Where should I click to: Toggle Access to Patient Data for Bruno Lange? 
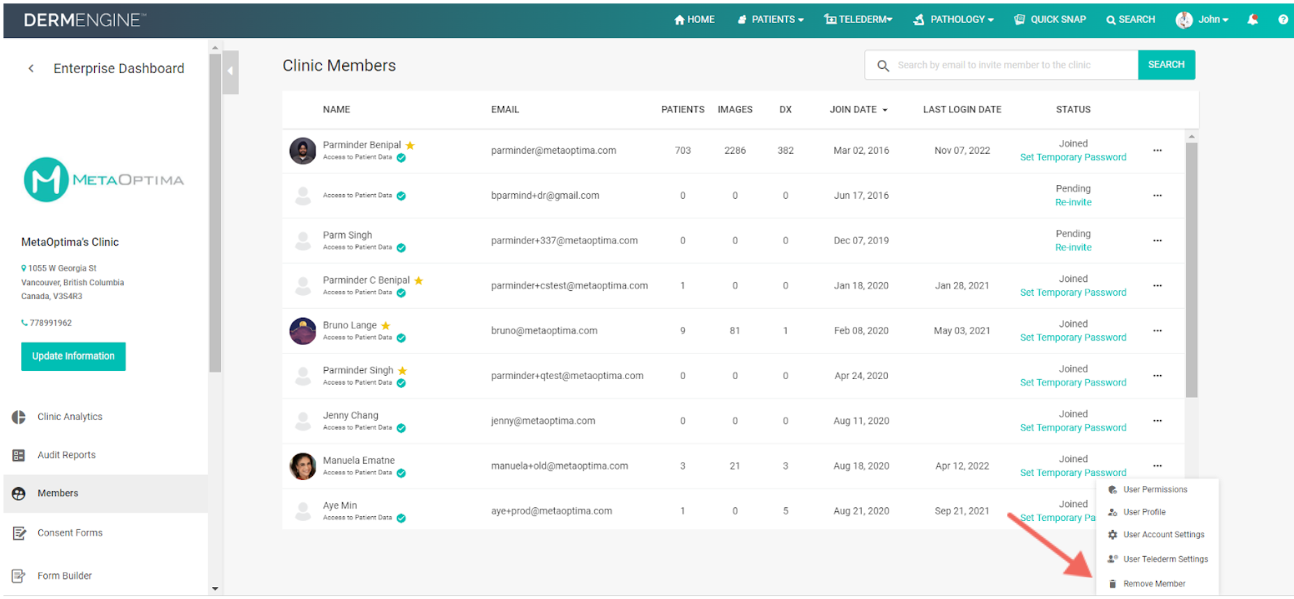point(401,338)
